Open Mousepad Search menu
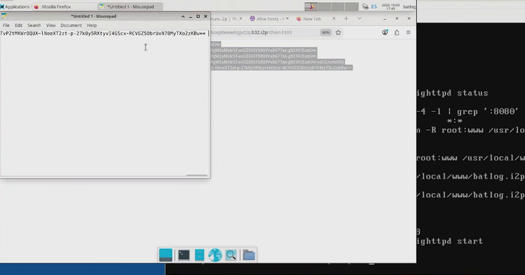 coord(34,25)
